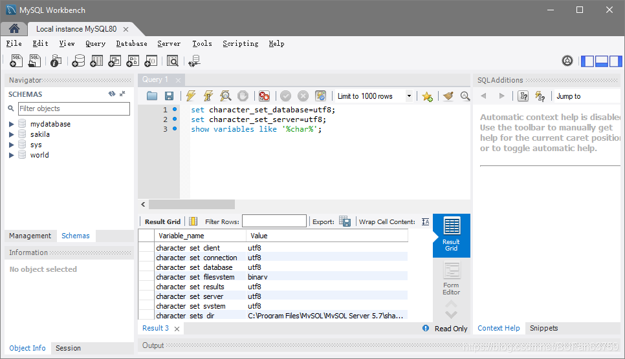Screen dimensions: 625x359
Task: Commit transaction checkmark icon
Action: pyautogui.click(x=285, y=96)
